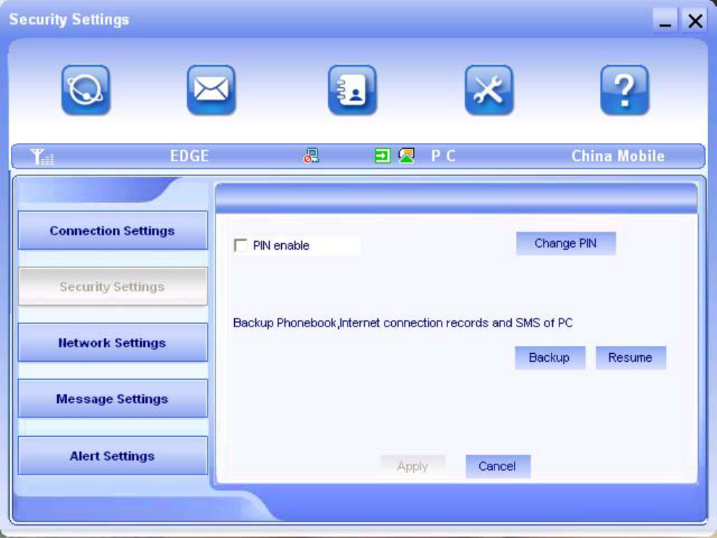The image size is (717, 538).
Task: Open the Internet connection globe icon
Action: point(86,90)
